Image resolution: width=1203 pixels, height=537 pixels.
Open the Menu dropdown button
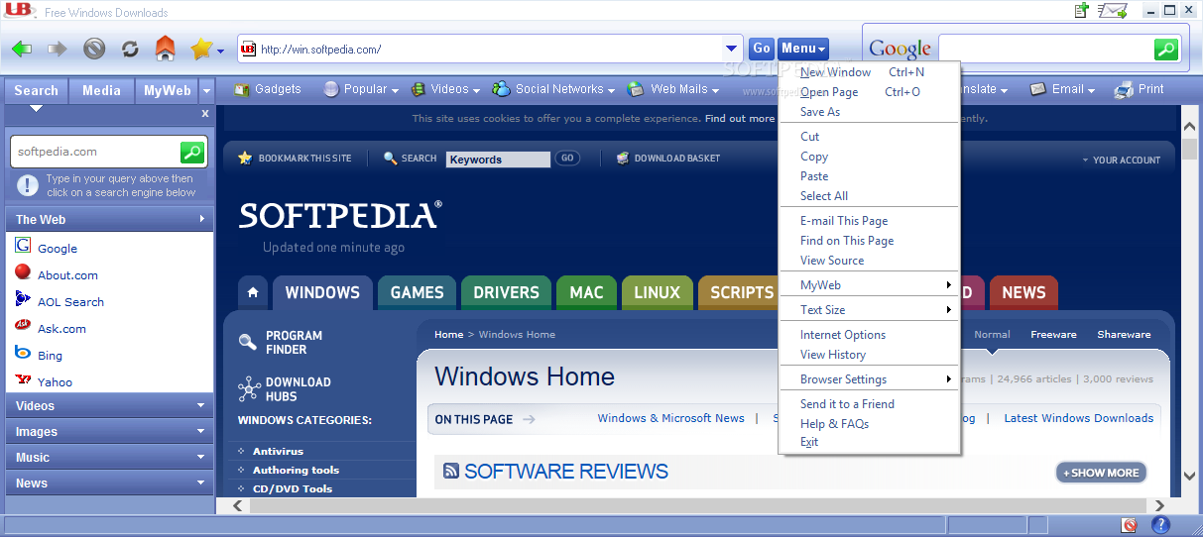click(802, 49)
